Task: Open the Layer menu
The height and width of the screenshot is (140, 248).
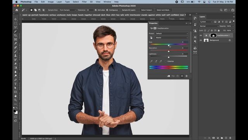Action: tap(59, 2)
